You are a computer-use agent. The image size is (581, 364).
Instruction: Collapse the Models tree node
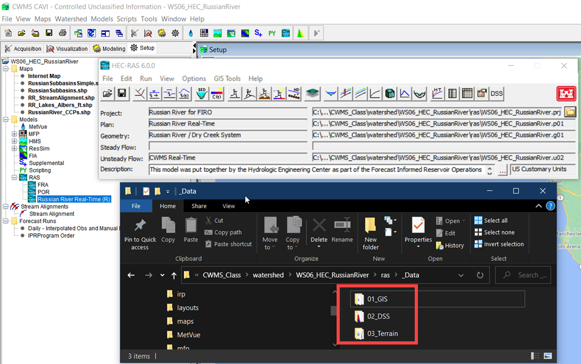(x=6, y=120)
